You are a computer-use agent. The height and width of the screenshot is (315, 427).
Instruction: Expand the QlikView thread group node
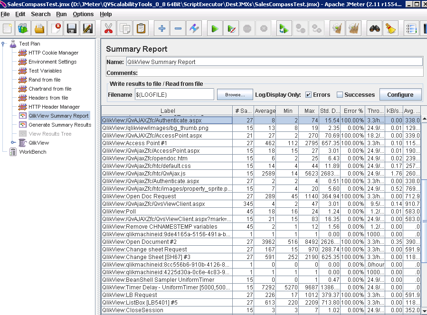13,143
